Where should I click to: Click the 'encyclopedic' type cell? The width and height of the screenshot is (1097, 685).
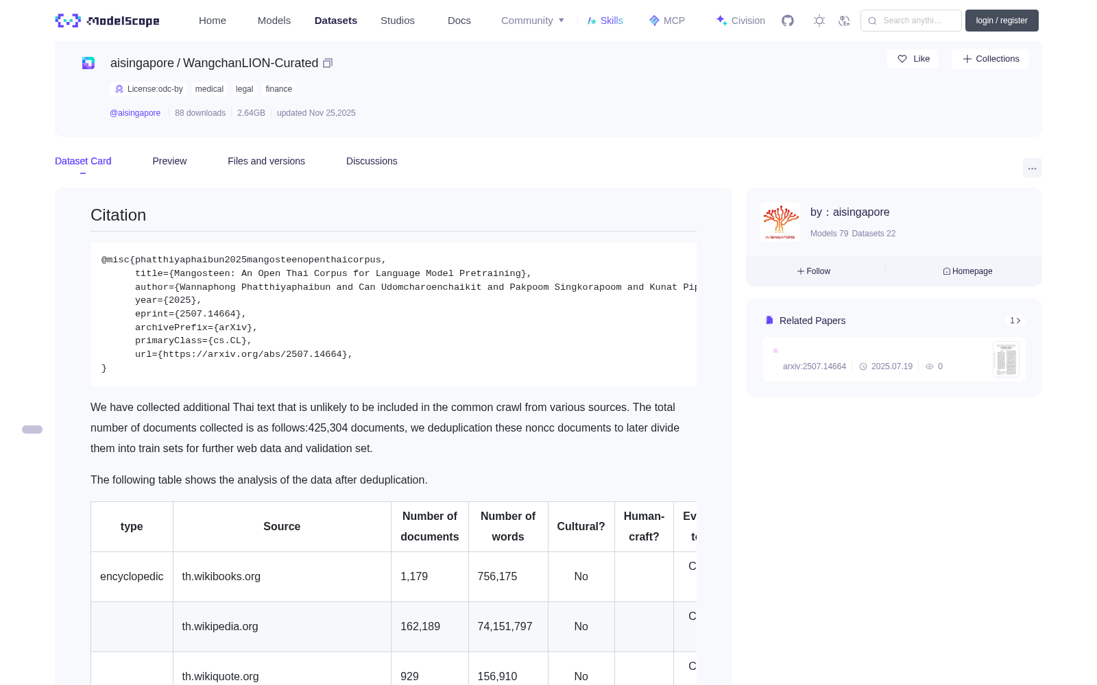click(x=132, y=577)
